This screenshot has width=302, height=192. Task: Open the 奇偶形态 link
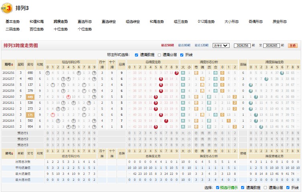coord(256,22)
